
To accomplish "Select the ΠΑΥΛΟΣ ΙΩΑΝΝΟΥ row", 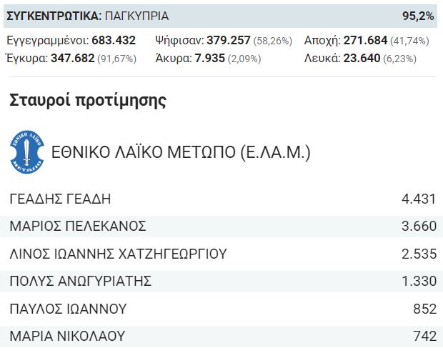I will click(221, 309).
